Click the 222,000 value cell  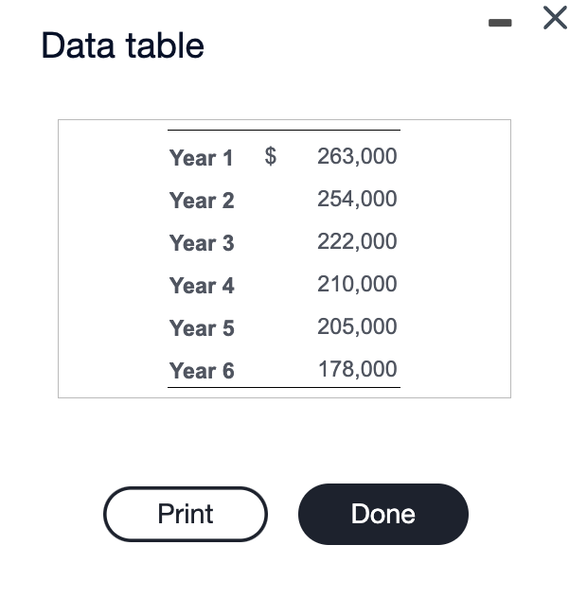[357, 241]
